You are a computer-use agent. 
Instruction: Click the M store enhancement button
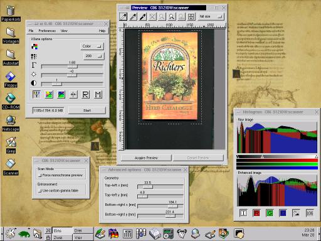click(98, 95)
